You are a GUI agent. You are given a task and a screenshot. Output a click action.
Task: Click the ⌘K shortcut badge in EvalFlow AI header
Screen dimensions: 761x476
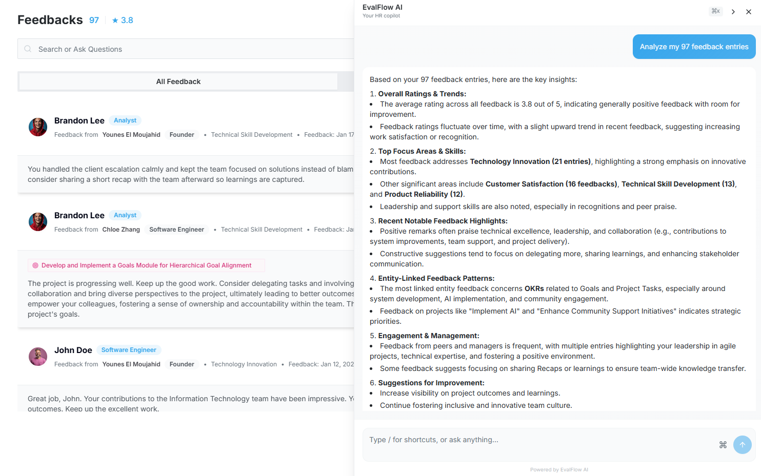click(716, 11)
